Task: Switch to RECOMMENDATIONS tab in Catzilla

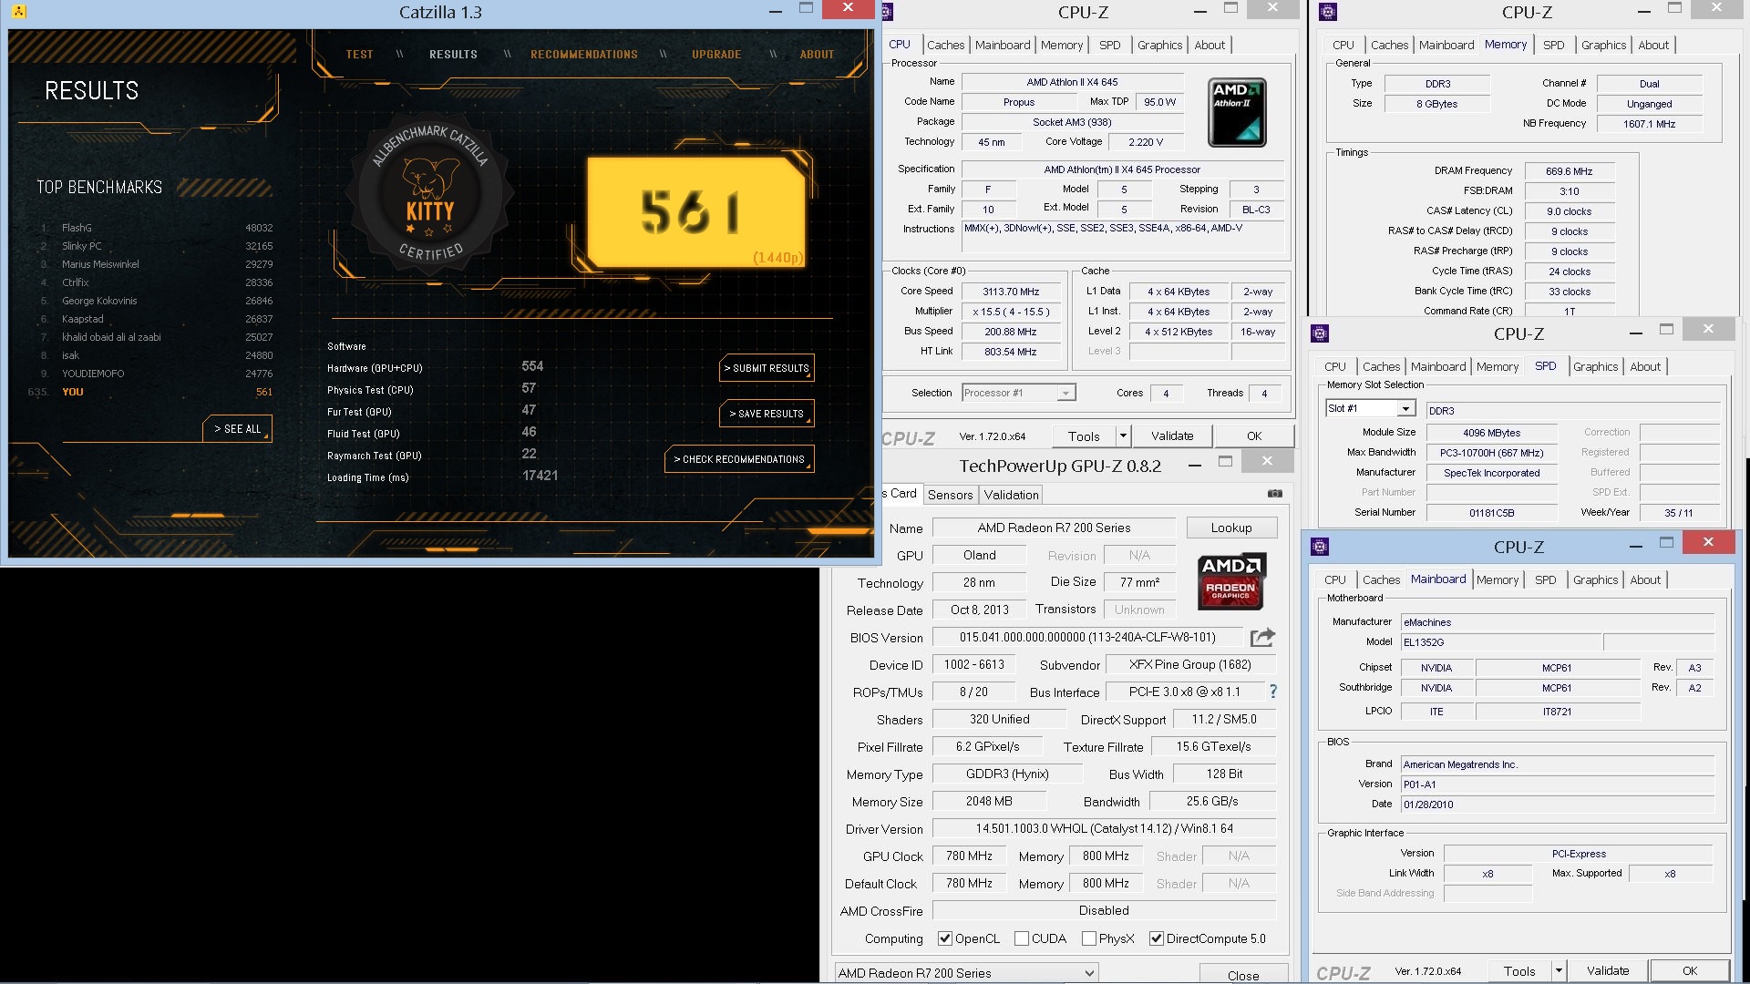Action: [584, 55]
